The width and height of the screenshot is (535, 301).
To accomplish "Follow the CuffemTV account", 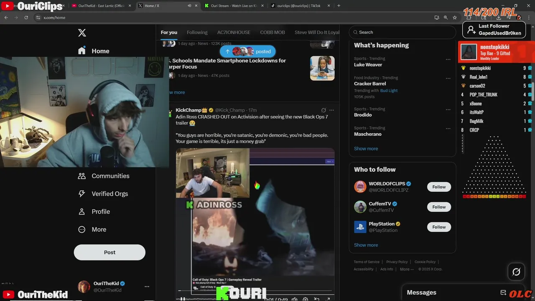I will (x=439, y=207).
